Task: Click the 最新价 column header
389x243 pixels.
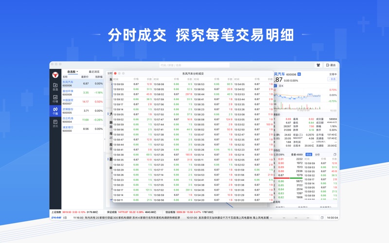Action: click(85, 77)
